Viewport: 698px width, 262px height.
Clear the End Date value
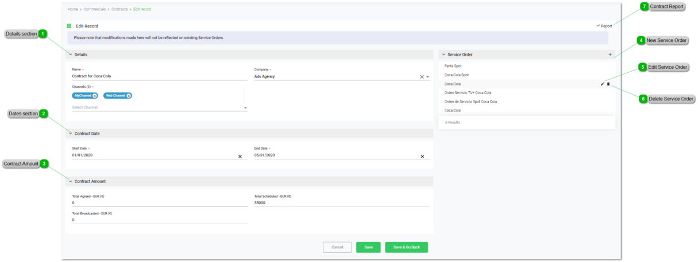422,157
